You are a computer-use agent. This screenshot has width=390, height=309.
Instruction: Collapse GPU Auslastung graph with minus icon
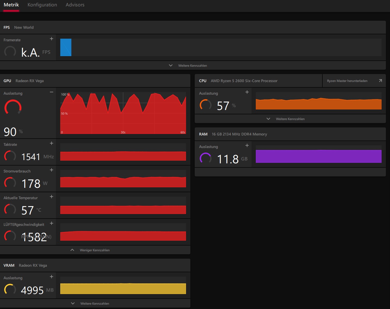(x=52, y=92)
